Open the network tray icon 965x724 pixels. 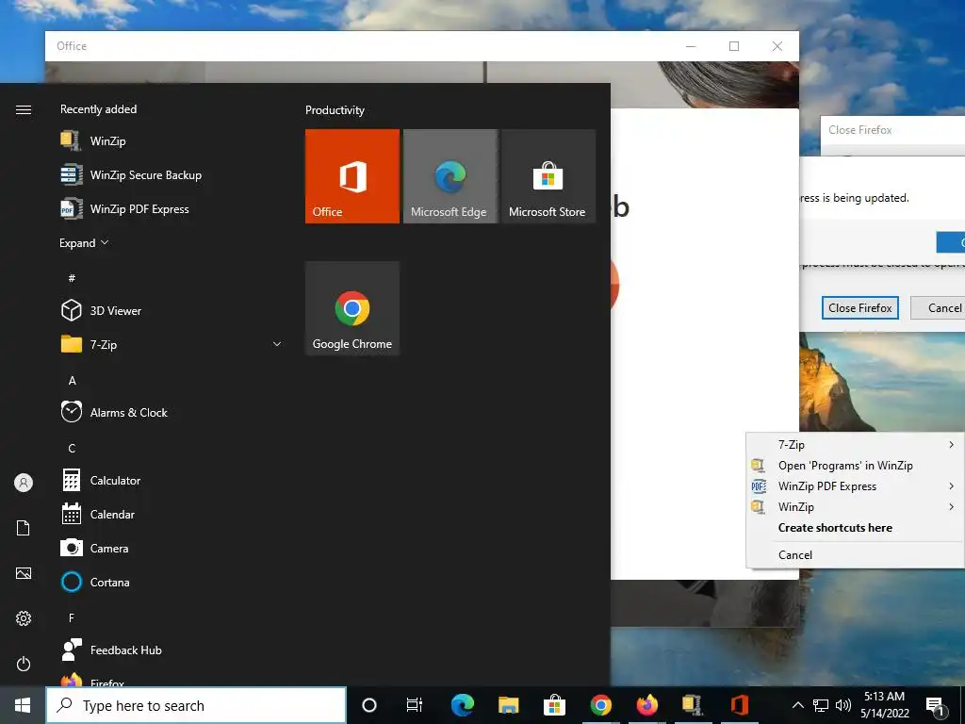coord(821,705)
